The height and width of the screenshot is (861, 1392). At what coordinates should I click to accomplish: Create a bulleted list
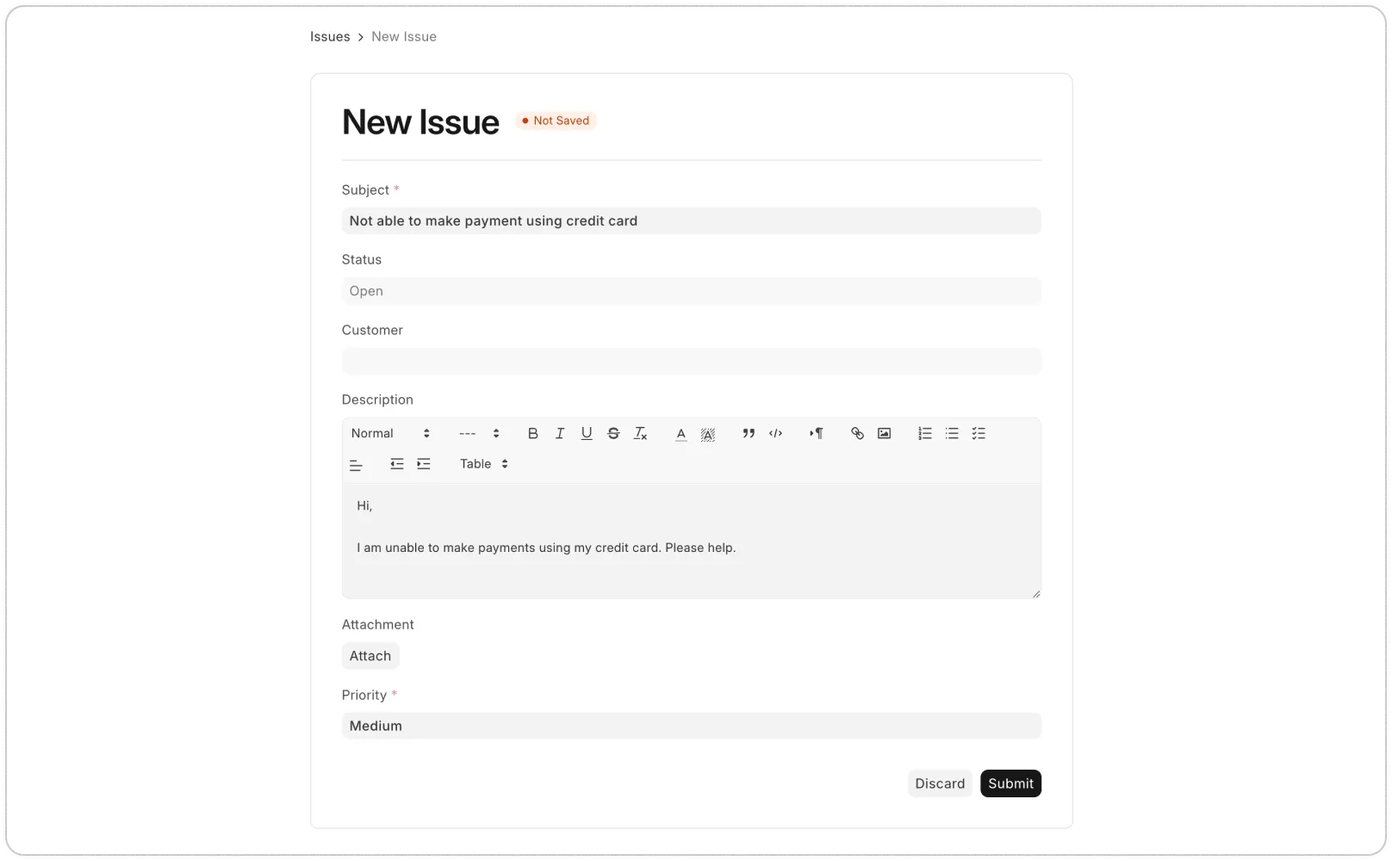[x=951, y=433]
